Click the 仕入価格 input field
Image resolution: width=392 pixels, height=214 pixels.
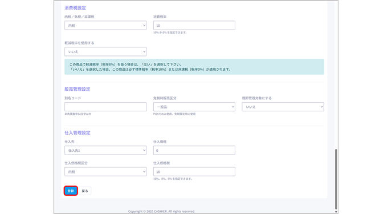click(194, 151)
